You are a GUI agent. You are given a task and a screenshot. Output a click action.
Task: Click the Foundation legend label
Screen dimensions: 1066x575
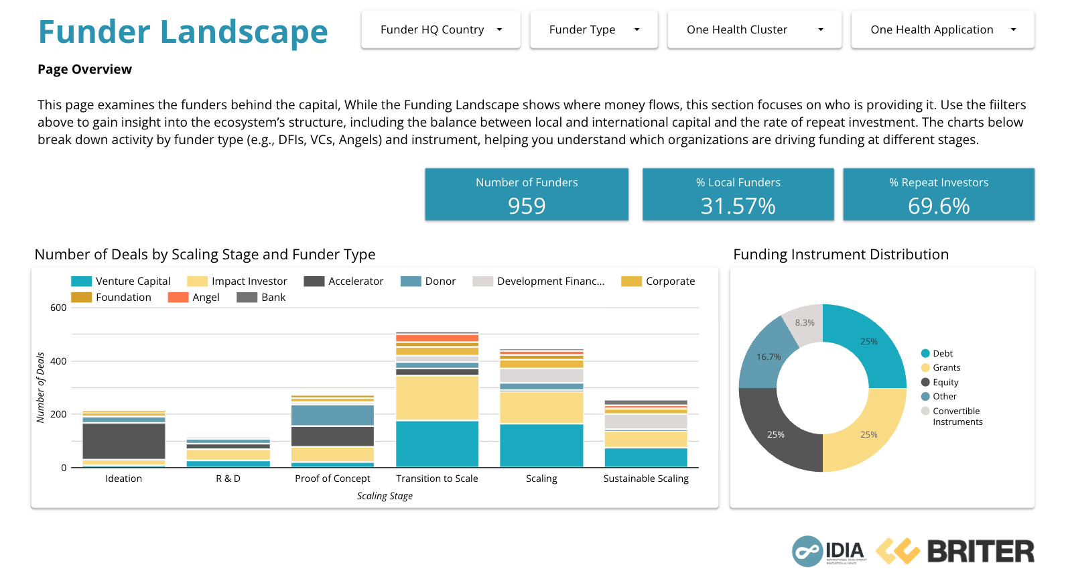click(123, 298)
